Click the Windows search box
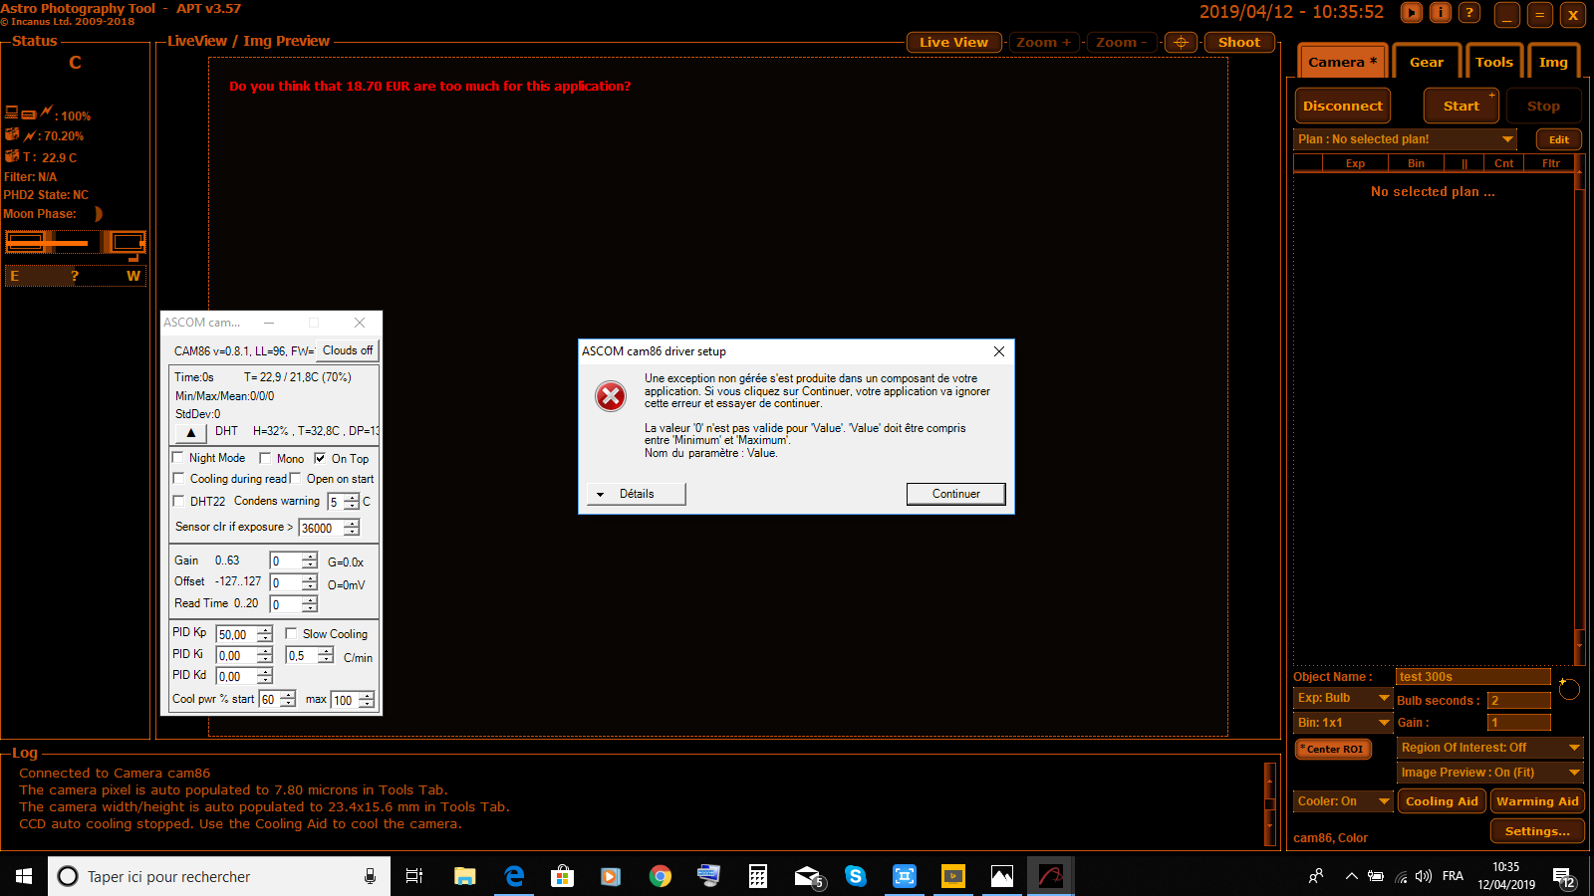This screenshot has height=896, width=1594. coord(219,876)
